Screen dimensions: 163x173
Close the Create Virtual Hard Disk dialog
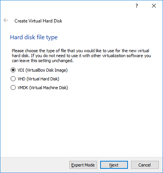154,6
